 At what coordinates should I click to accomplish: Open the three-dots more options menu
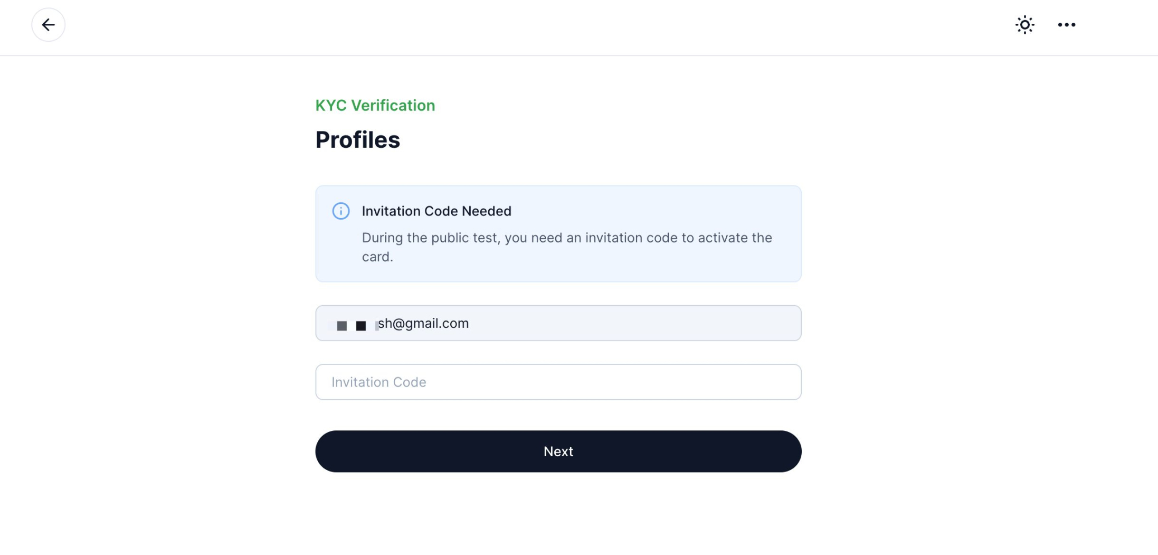1066,25
